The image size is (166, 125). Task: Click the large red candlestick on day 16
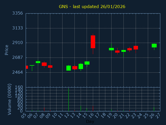coord(93,42)
